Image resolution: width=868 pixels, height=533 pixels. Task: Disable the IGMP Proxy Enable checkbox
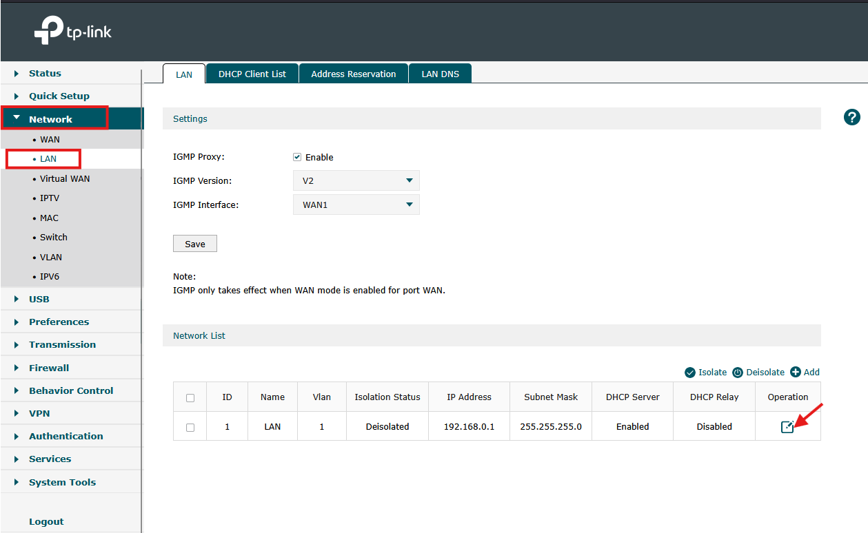pos(296,157)
